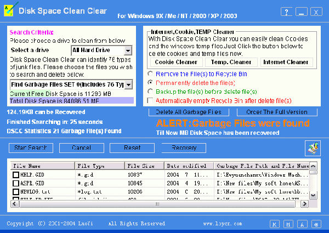The height and width of the screenshot is (233, 329).
Task: Click the horizontal scroll right arrow
Action: [x=304, y=203]
